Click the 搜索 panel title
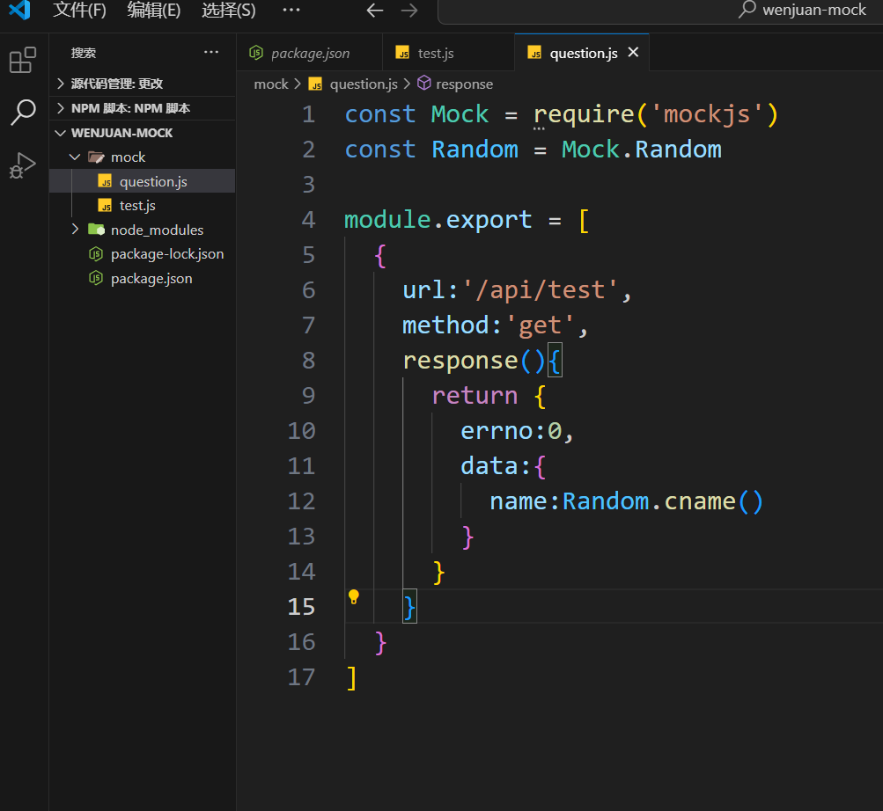This screenshot has height=811, width=883. [x=84, y=53]
